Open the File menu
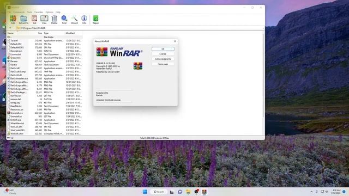Image resolution: width=349 pixels, height=196 pixels. (9, 12)
